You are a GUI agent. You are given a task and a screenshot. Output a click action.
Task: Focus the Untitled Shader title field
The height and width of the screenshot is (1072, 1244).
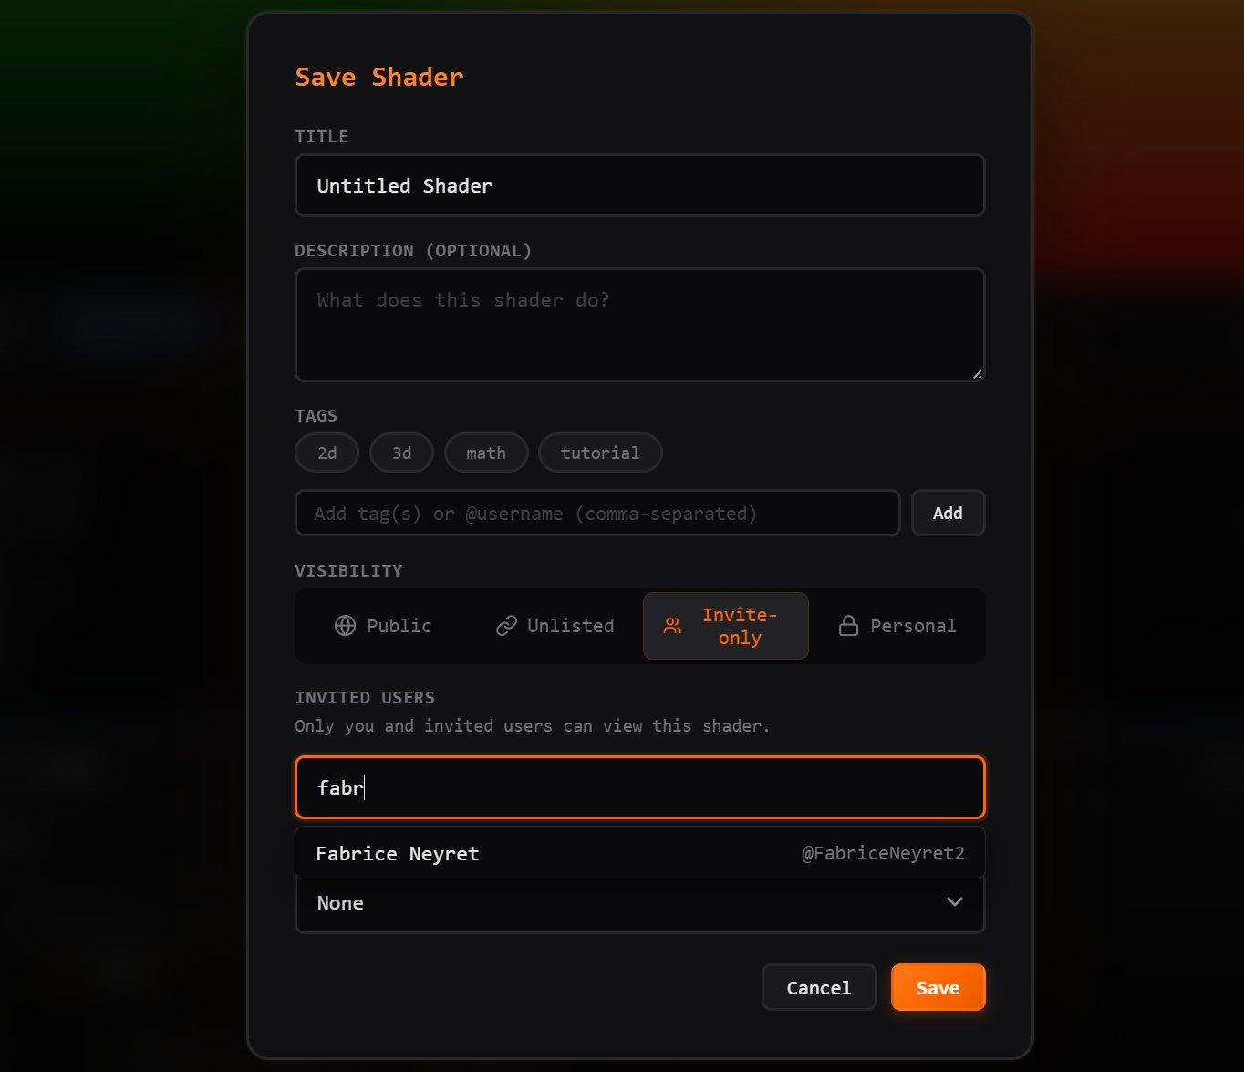tap(638, 186)
